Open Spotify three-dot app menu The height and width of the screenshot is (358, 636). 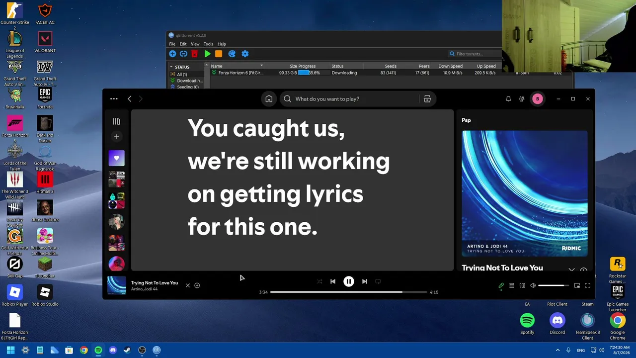(x=114, y=99)
